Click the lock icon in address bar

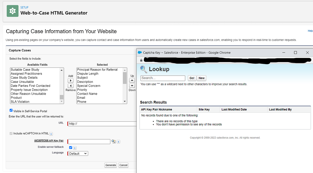point(141,60)
